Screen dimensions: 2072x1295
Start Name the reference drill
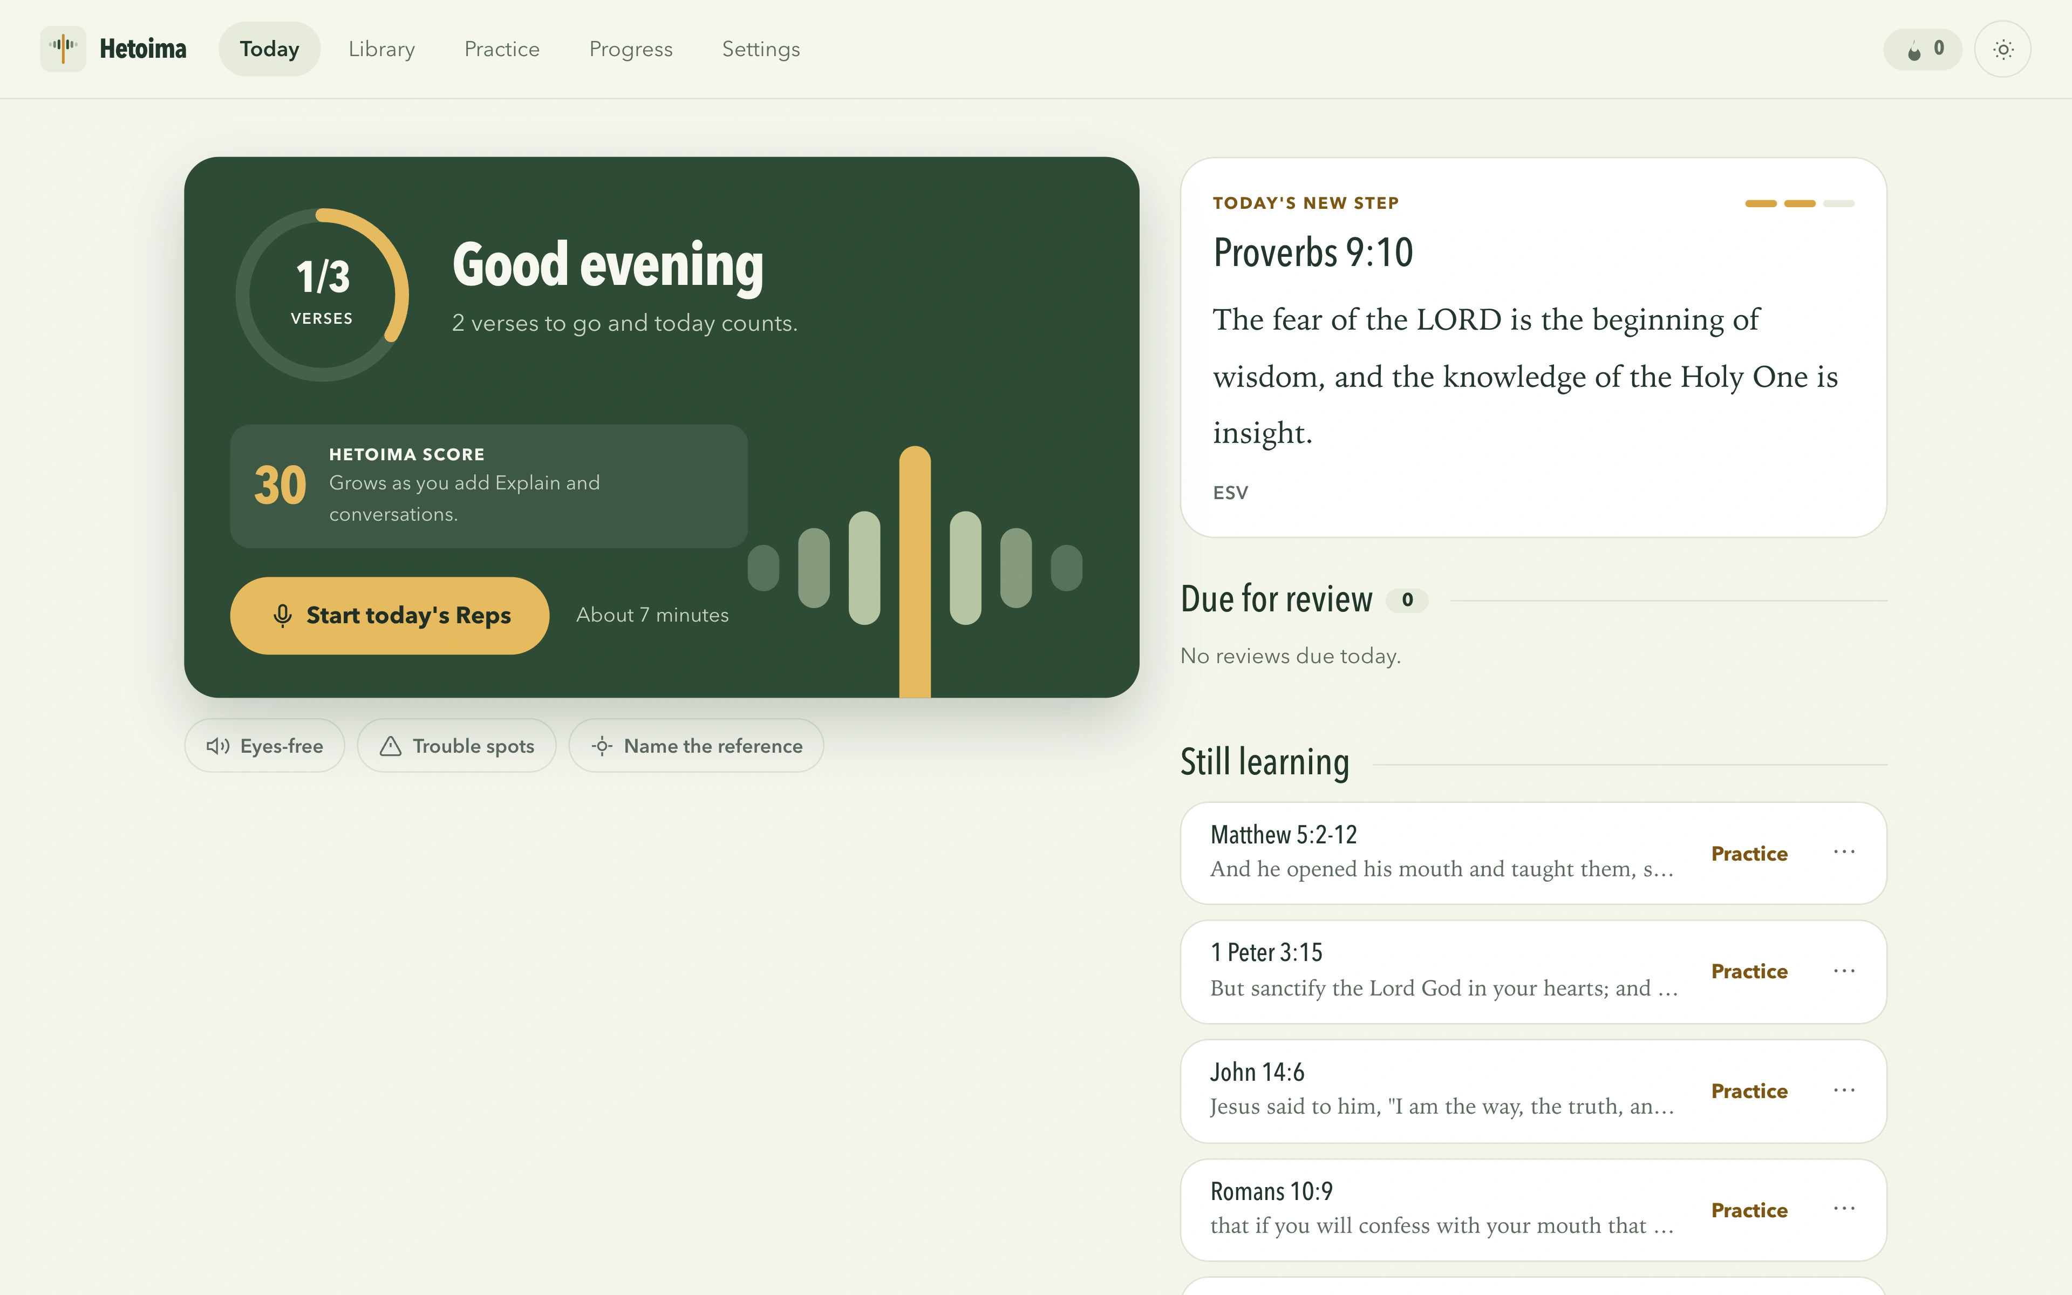click(696, 746)
